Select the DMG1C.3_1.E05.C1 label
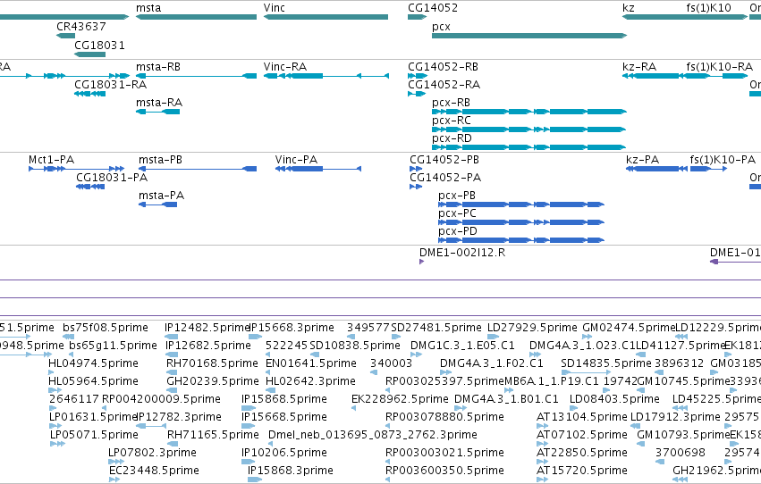The height and width of the screenshot is (484, 761). 462,346
